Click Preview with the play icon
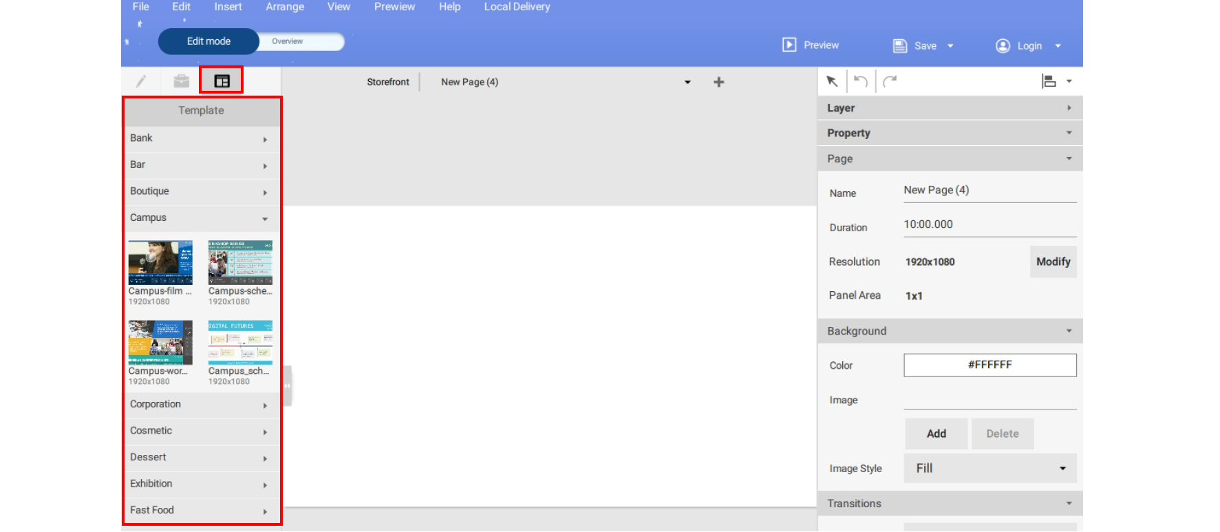Viewport: 1220px width, 532px height. coord(811,45)
